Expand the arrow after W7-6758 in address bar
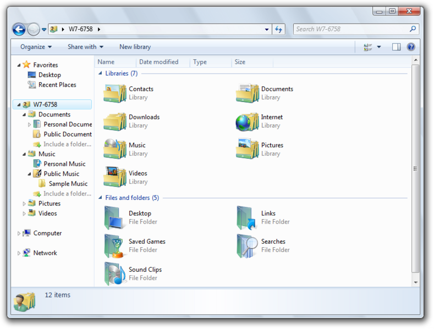The height and width of the screenshot is (329, 434). 99,29
